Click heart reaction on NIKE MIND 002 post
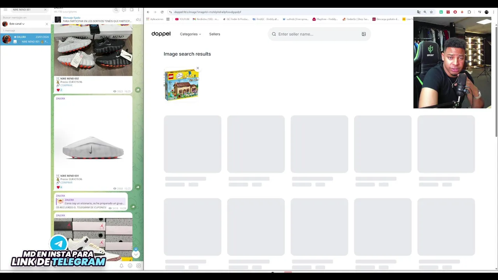 (x=59, y=90)
